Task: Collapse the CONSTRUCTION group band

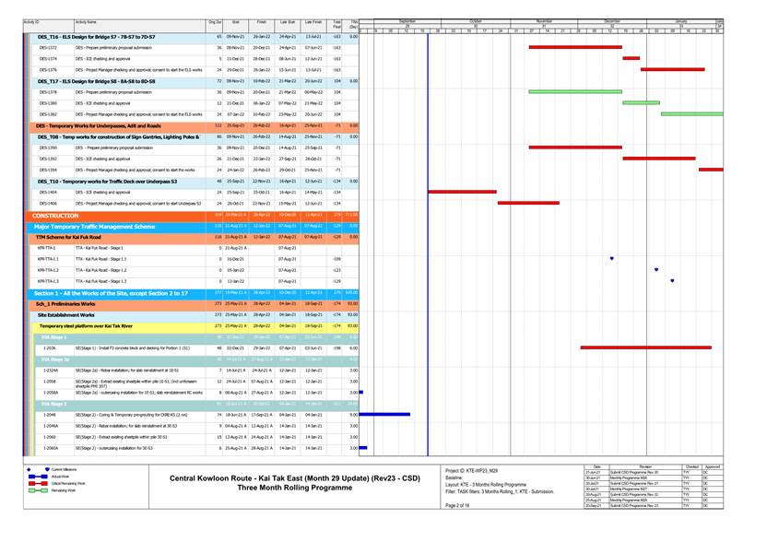Action: point(55,215)
